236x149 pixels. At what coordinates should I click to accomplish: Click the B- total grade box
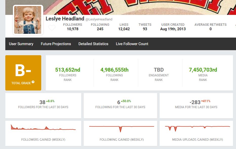coord(23,73)
